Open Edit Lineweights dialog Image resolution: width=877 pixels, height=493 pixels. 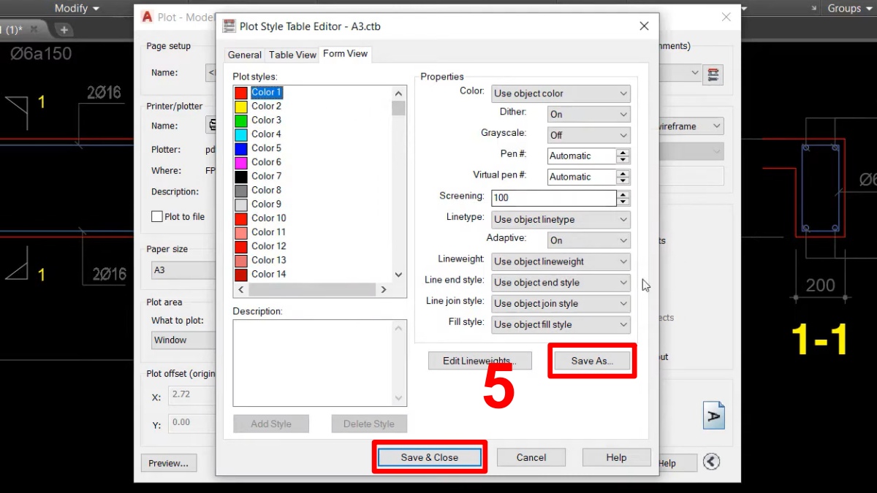pyautogui.click(x=479, y=361)
